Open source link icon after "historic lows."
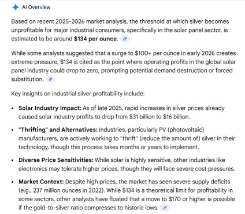This screenshot has height=214, width=245. click(x=165, y=208)
